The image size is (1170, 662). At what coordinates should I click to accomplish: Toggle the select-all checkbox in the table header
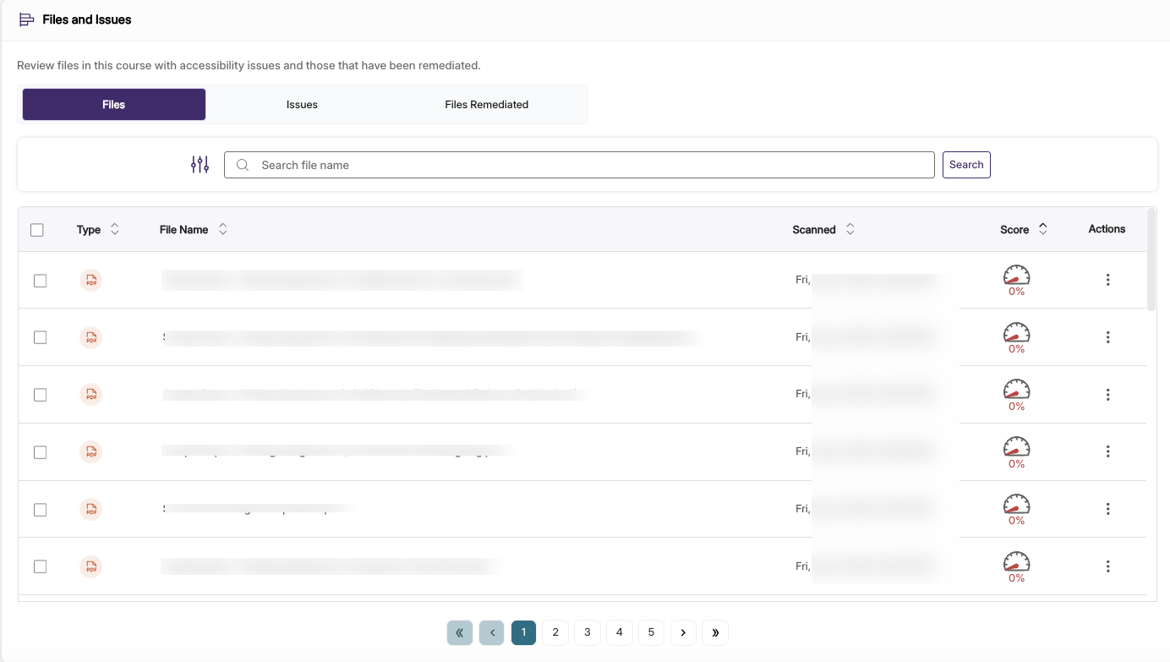pos(37,230)
